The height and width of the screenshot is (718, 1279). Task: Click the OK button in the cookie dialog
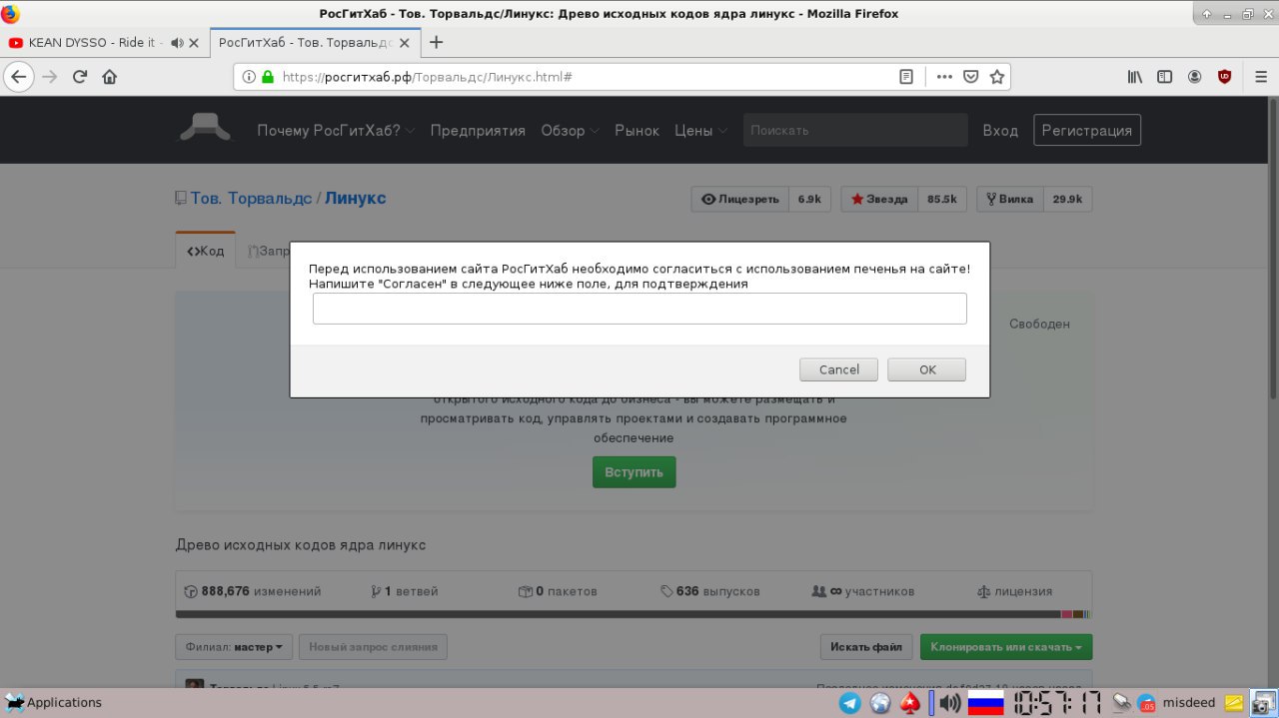tap(926, 369)
